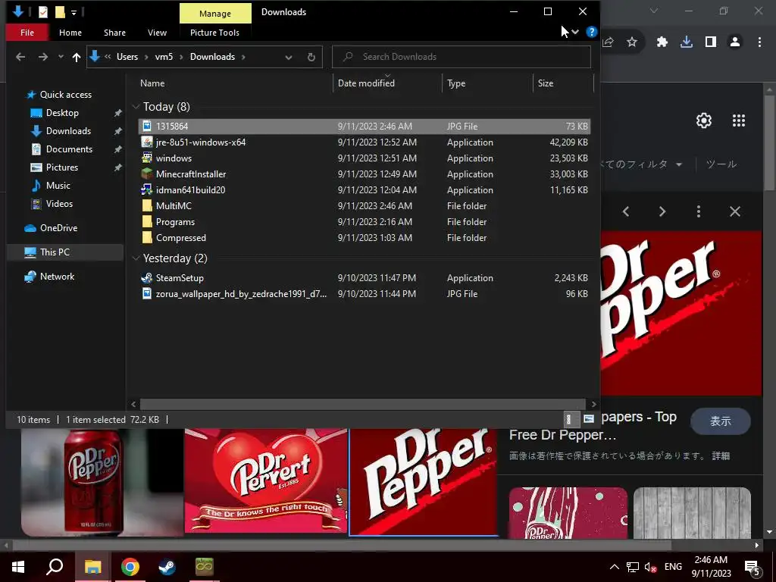
Task: Click the ツール tools button in Google
Action: point(721,164)
